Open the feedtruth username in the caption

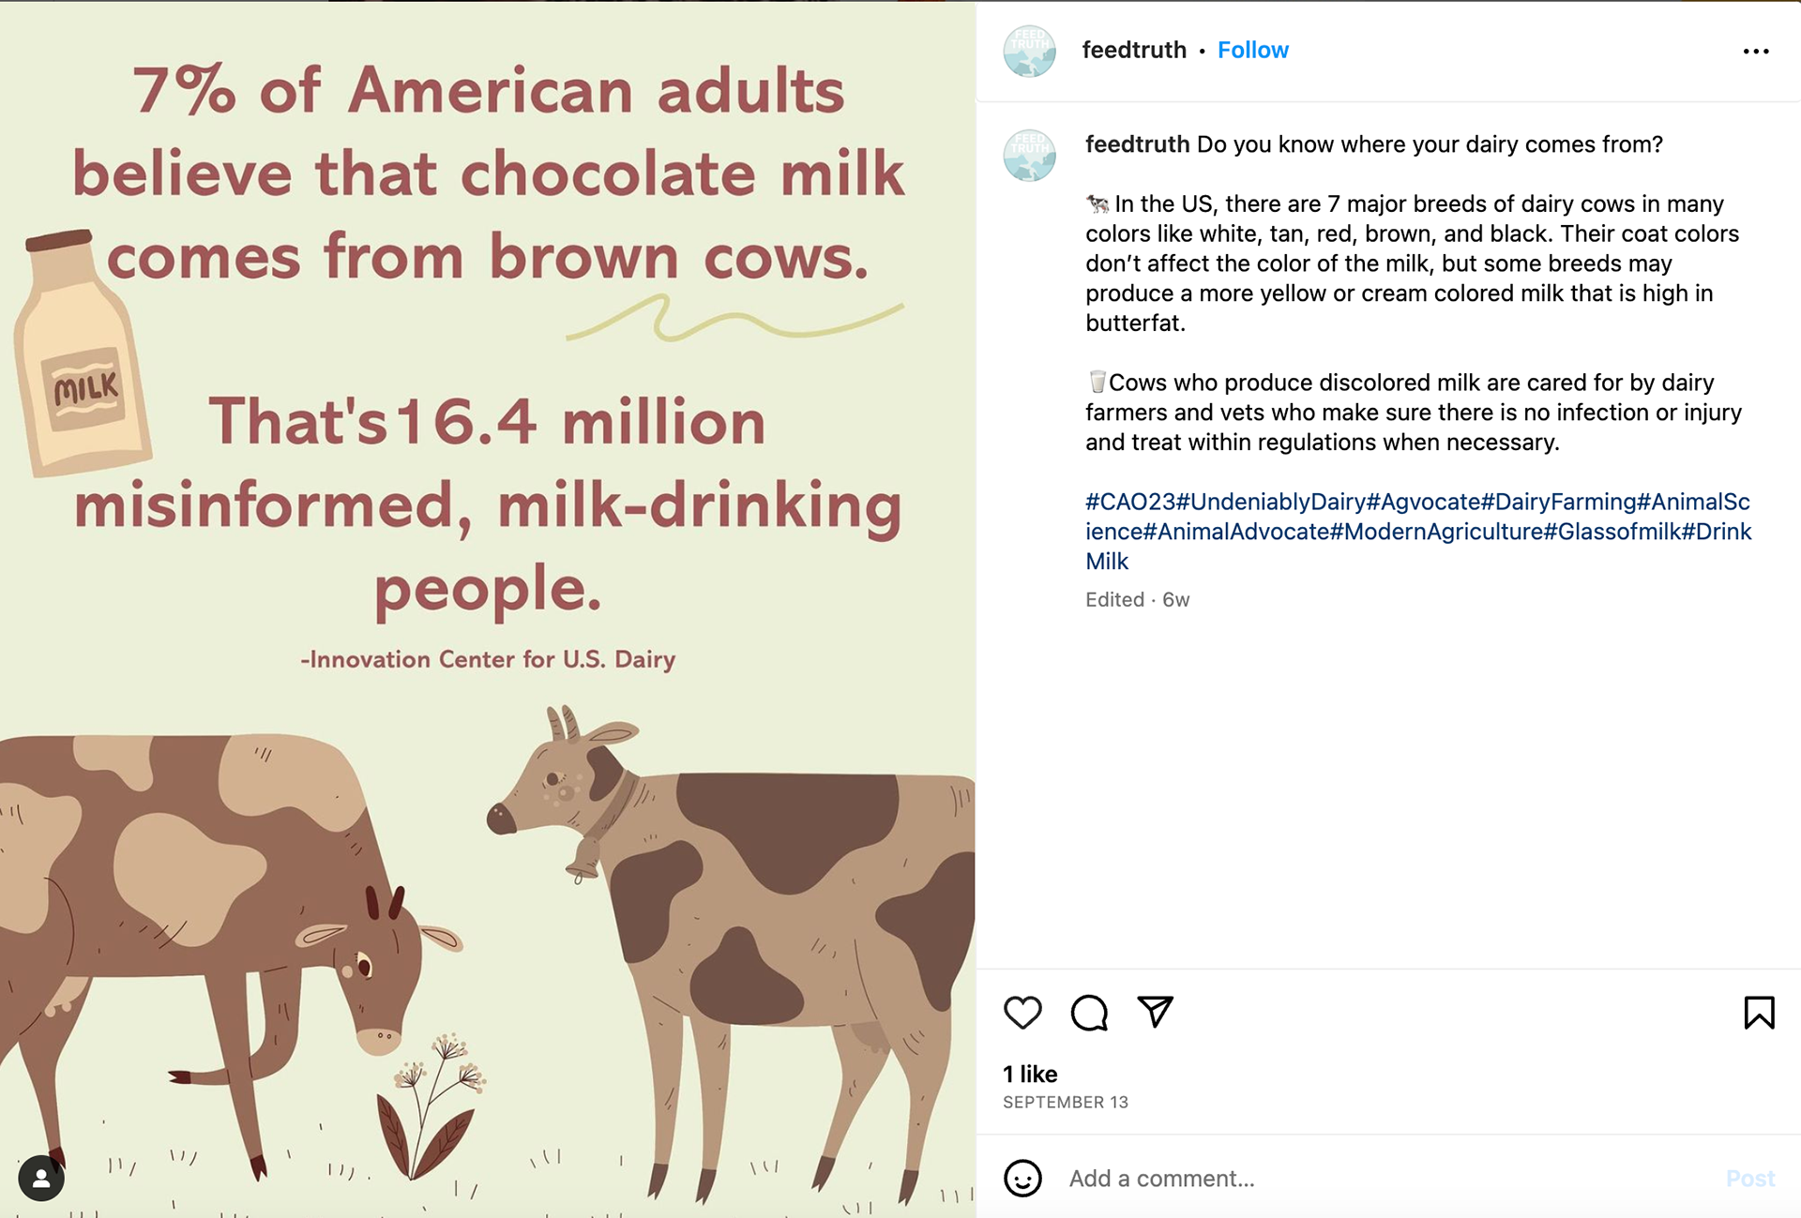point(1137,144)
